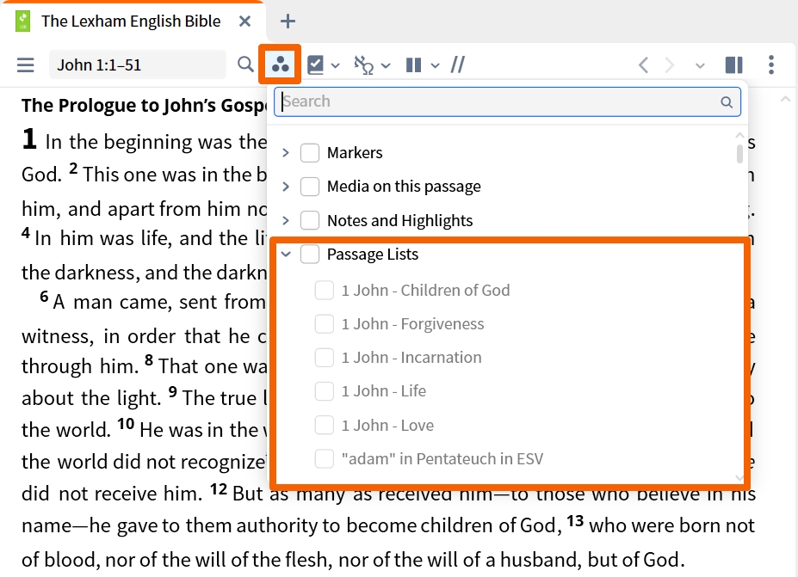This screenshot has height=577, width=798.
Task: Expand Notes and Highlights group
Action: point(286,221)
